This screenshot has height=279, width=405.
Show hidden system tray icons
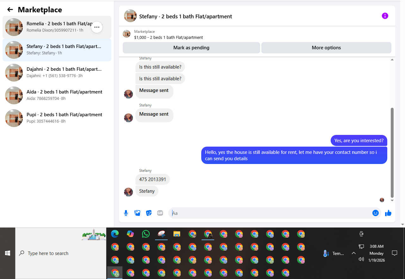tap(354, 253)
